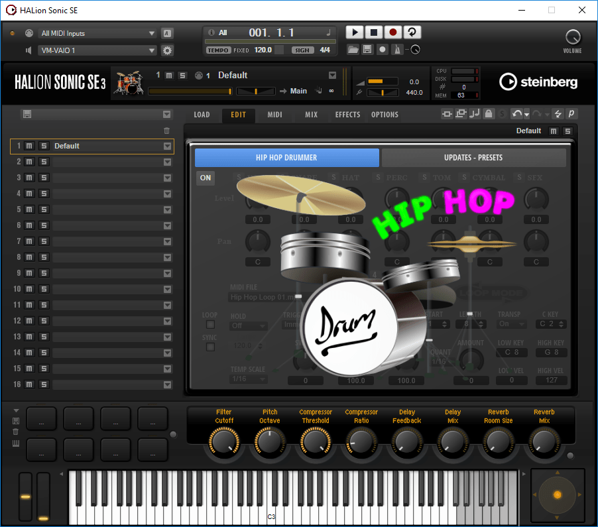Open the TEMP SCALE 1/16 dropdown
598x527 pixels.
point(249,379)
